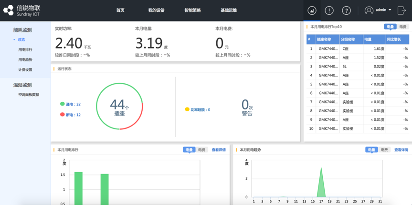Click the 44个插座 donut chart center
Viewport: 412px width, 205px height.
tap(119, 107)
